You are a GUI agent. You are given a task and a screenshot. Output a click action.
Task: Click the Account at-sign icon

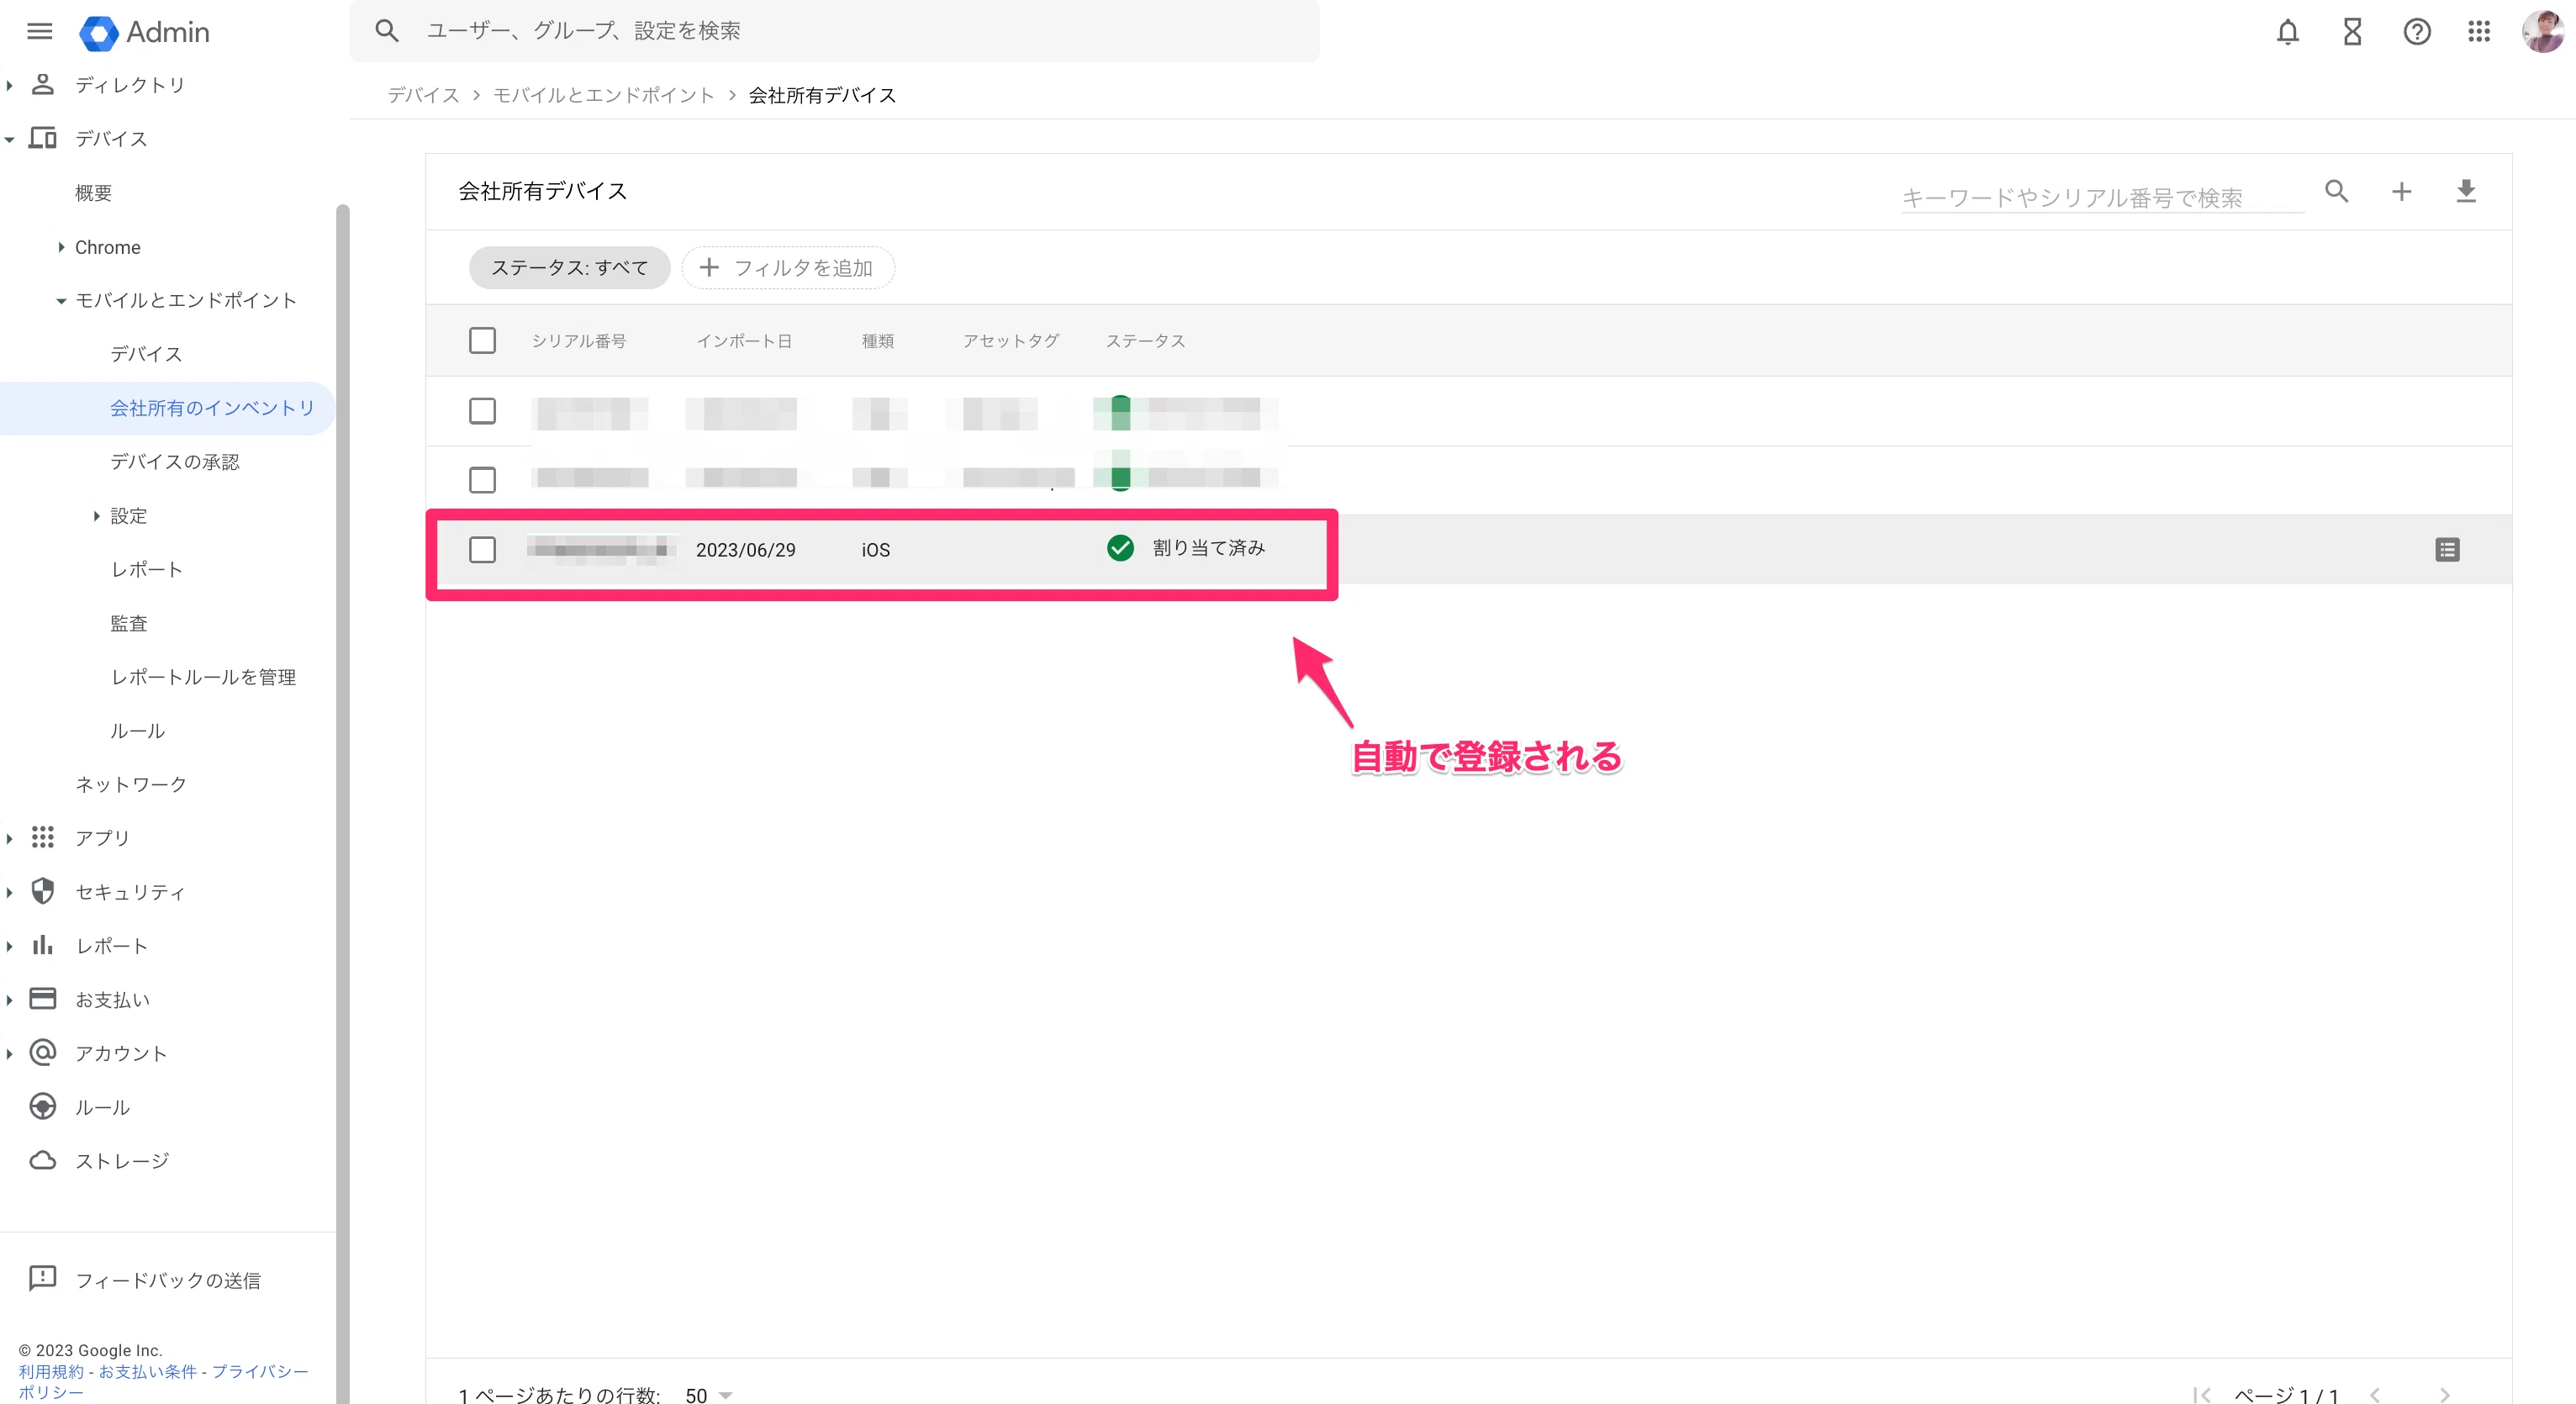[x=42, y=1052]
